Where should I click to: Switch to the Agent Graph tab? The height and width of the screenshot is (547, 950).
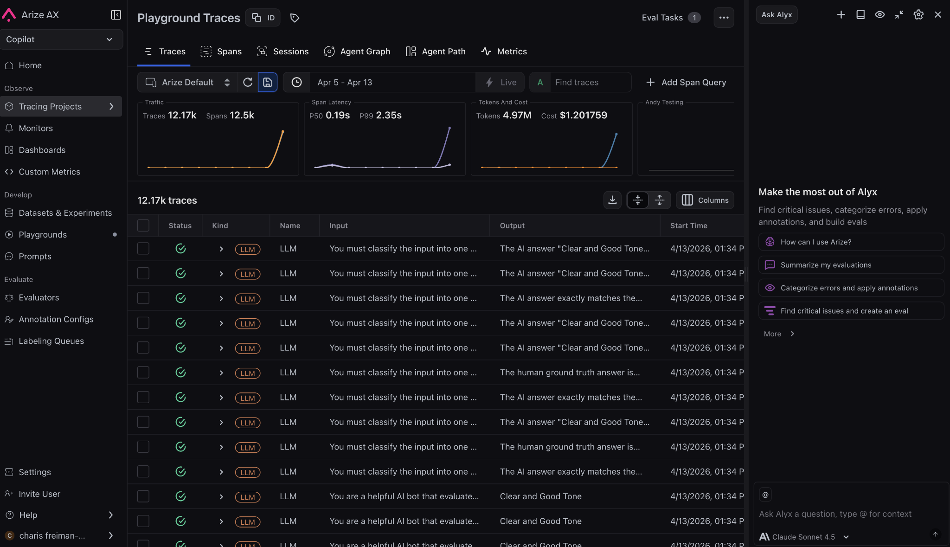[357, 51]
